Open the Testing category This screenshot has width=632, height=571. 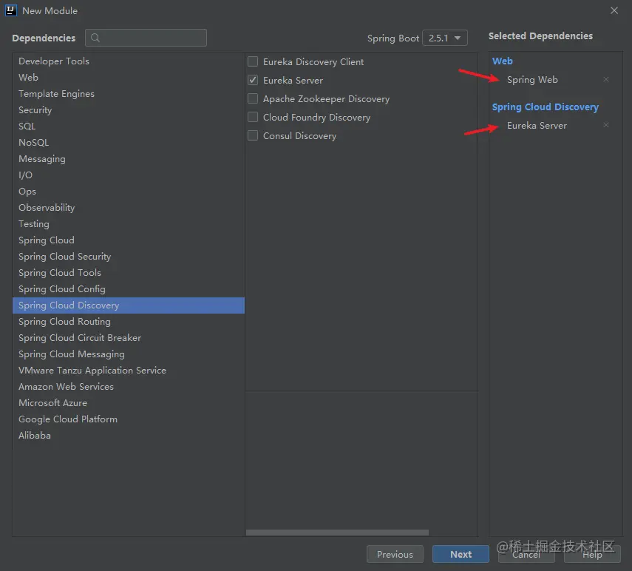point(129,224)
